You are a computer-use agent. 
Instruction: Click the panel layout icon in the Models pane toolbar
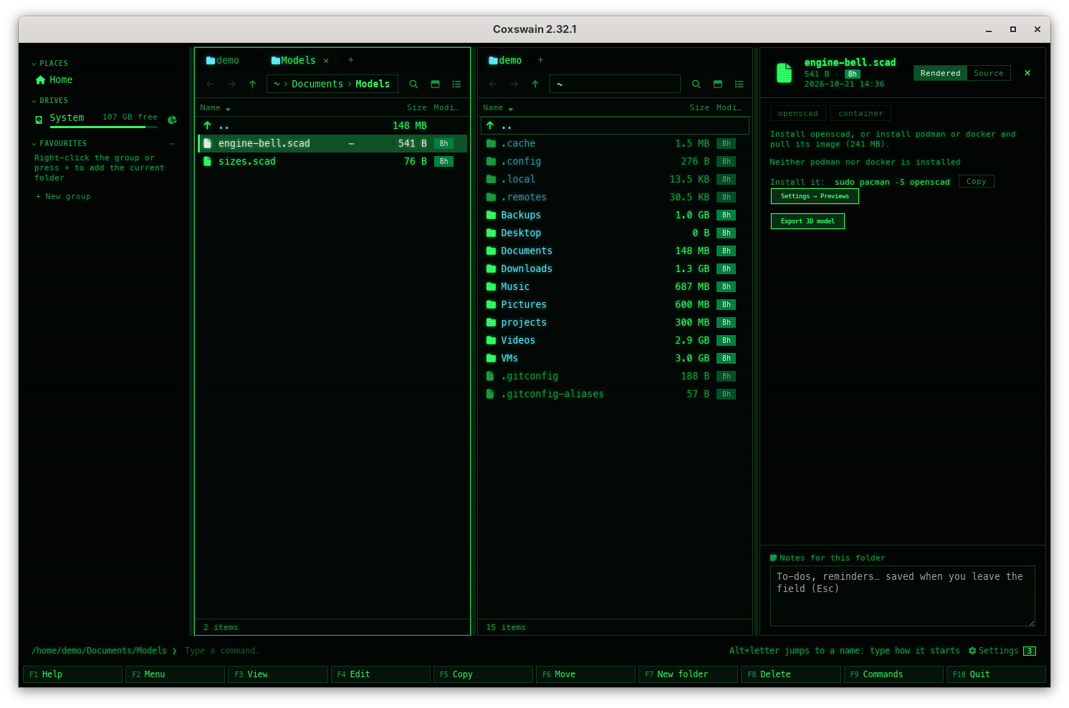pyautogui.click(x=435, y=84)
